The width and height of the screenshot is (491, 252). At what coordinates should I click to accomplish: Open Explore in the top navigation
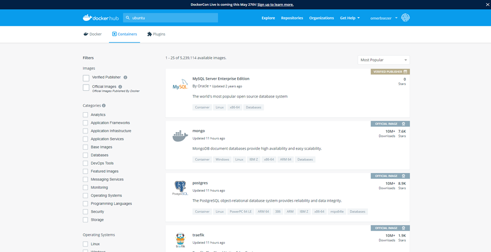click(268, 18)
